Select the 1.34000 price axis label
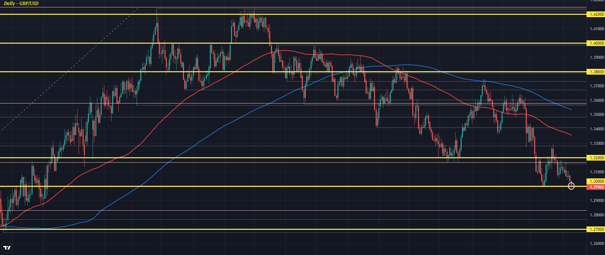605x255 pixels. click(597, 129)
